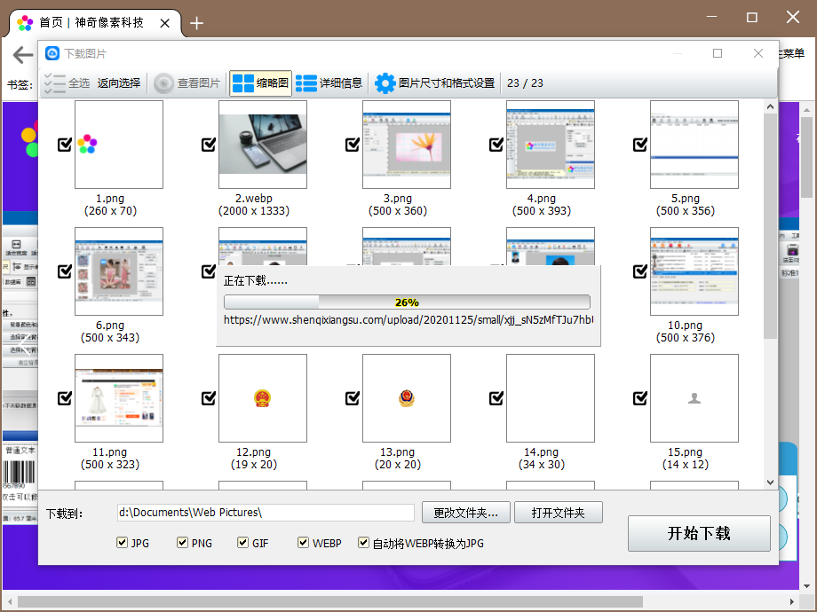Image resolution: width=817 pixels, height=612 pixels.
Task: Switch to thumbnail view (缩略图)
Action: [242, 83]
